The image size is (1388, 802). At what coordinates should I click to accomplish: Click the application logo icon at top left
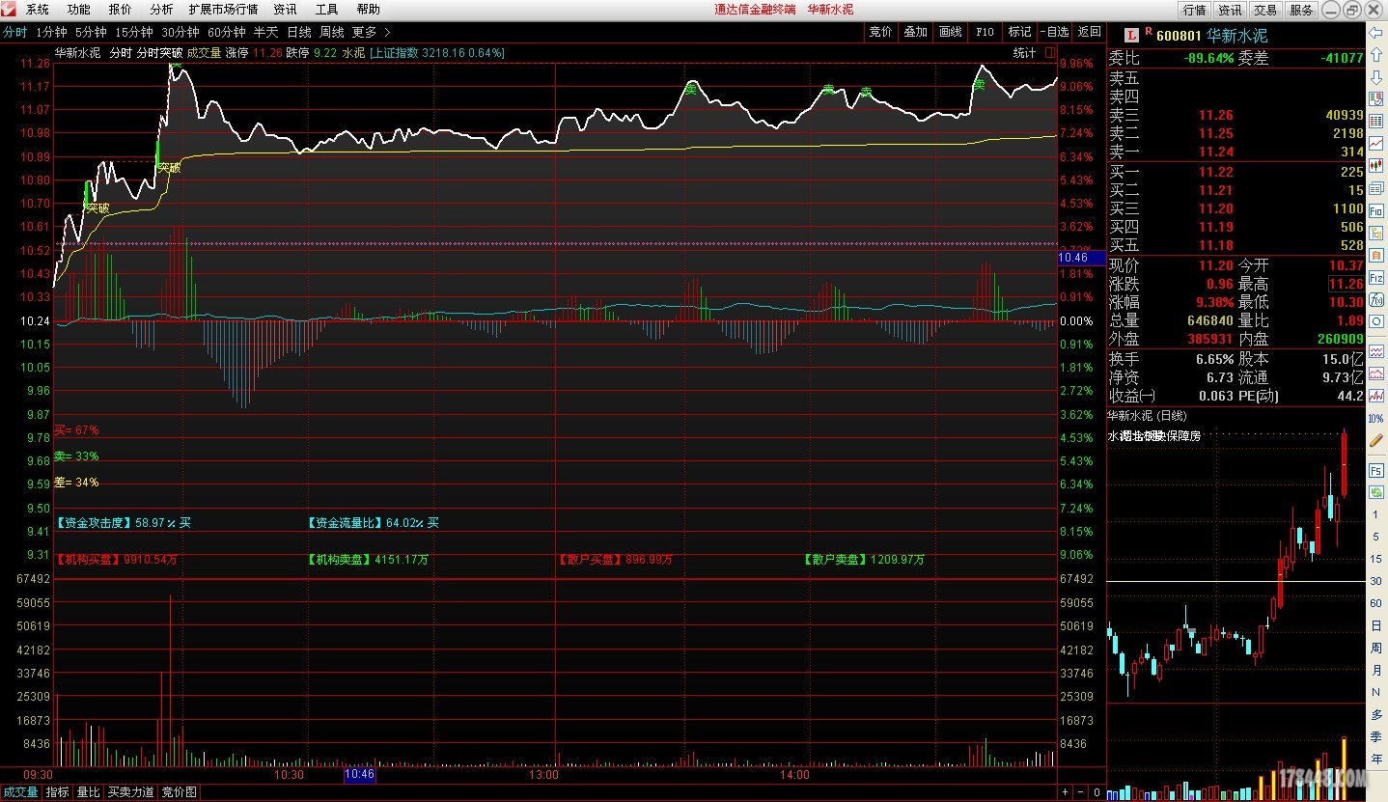[11, 9]
